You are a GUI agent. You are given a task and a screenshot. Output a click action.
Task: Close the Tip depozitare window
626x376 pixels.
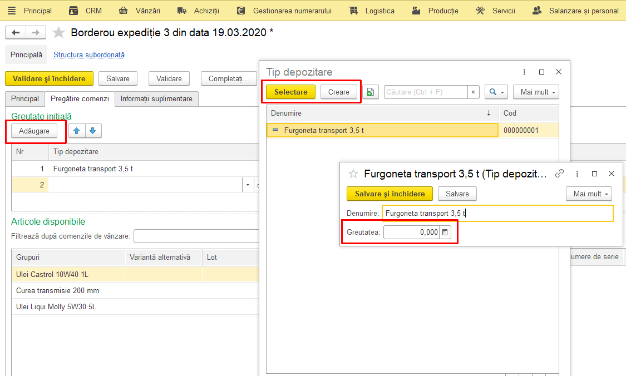pos(559,72)
